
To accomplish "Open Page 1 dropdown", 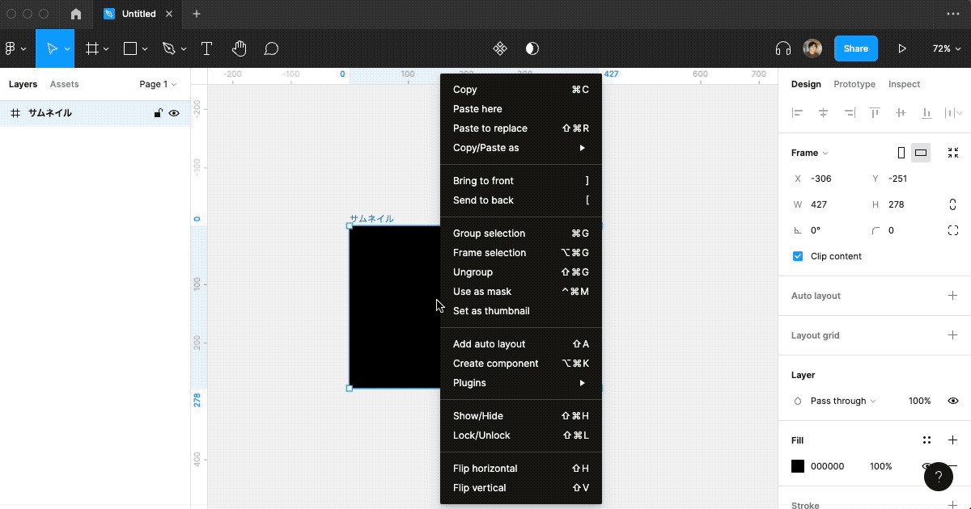I will (x=158, y=84).
